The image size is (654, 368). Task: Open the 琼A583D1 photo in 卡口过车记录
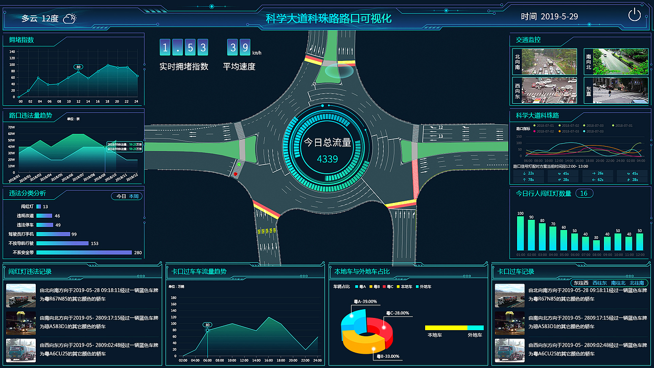tap(510, 323)
